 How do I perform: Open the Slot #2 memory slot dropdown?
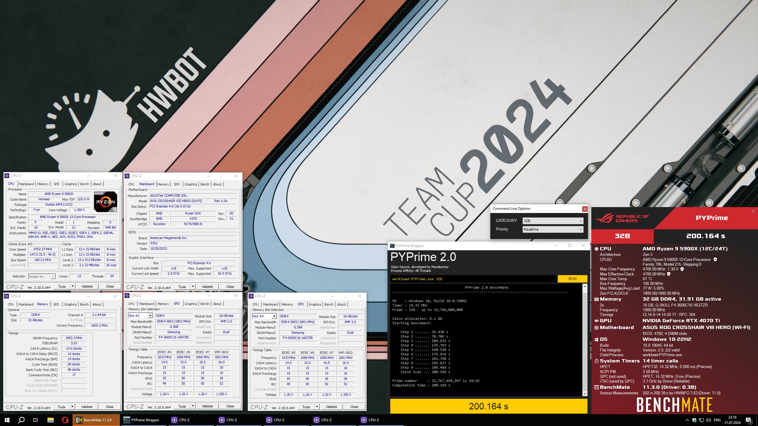click(140, 316)
